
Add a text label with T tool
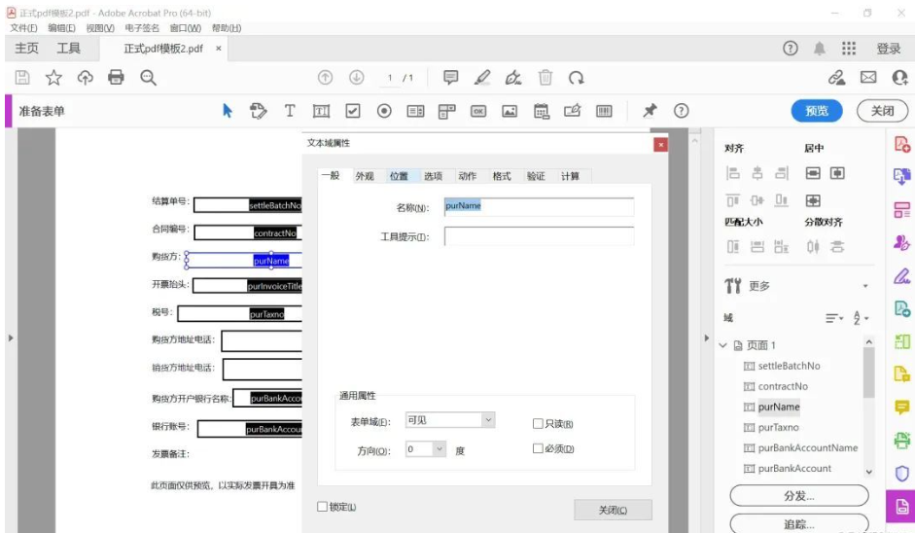click(290, 110)
